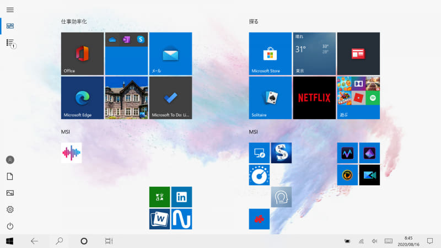Open the Tokyo weather tile
Screen dimensions: 441x248
(314, 53)
